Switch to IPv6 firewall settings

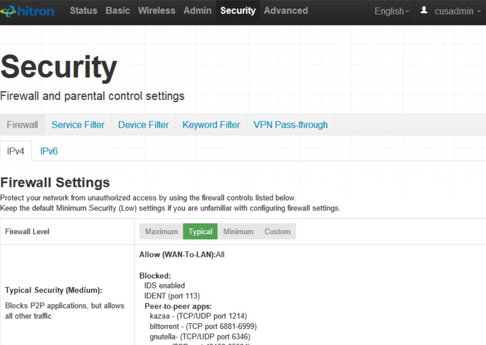coord(49,151)
